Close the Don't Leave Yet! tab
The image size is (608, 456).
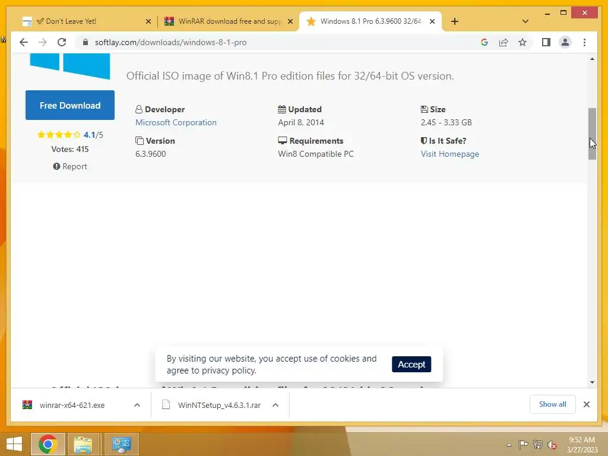[148, 21]
